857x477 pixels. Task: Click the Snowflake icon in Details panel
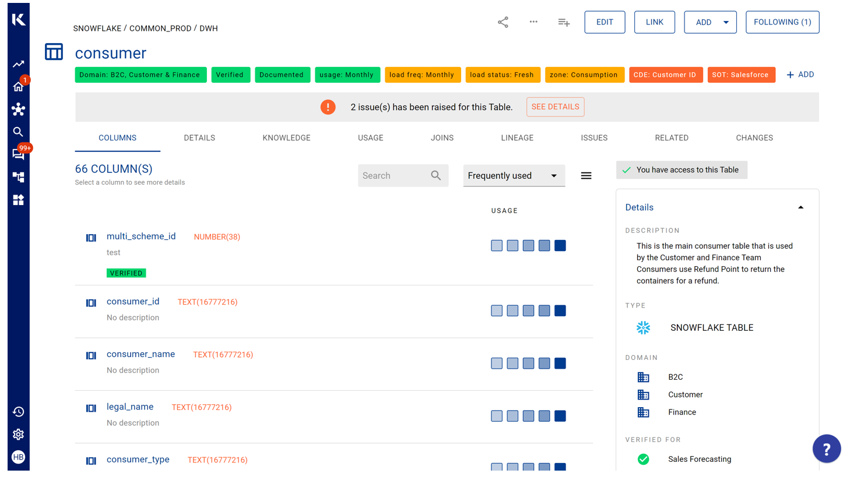tap(644, 327)
